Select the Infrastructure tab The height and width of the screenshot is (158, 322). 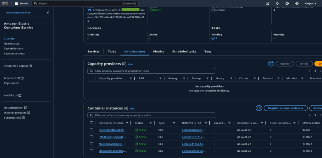click(135, 52)
